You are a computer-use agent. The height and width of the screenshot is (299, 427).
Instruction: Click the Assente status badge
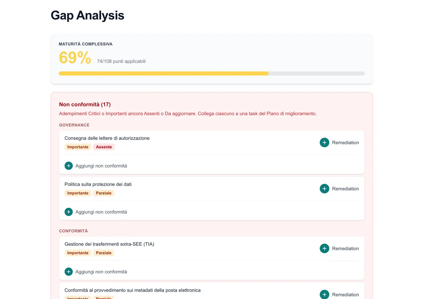pyautogui.click(x=104, y=147)
